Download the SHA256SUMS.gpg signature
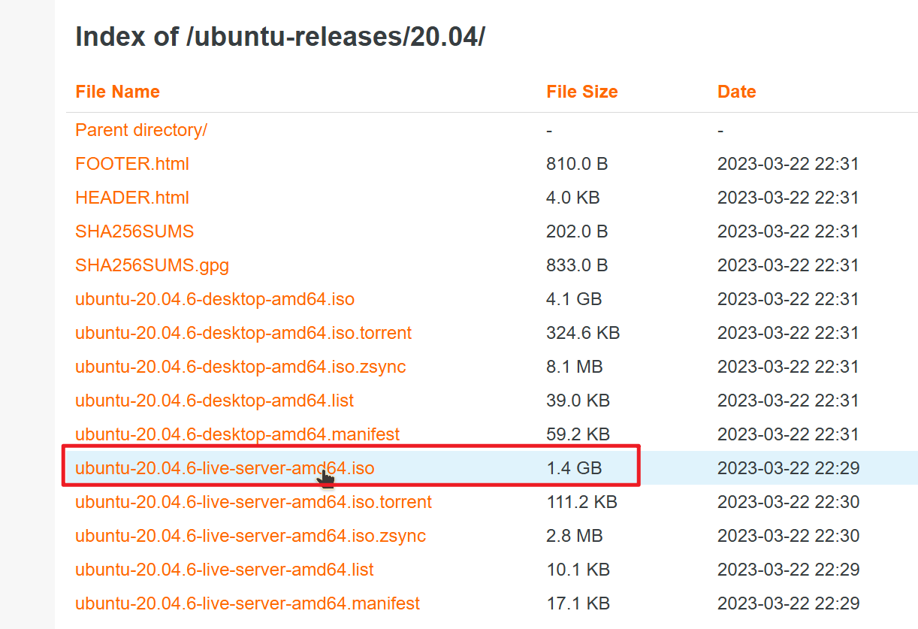The height and width of the screenshot is (629, 918). 152,265
